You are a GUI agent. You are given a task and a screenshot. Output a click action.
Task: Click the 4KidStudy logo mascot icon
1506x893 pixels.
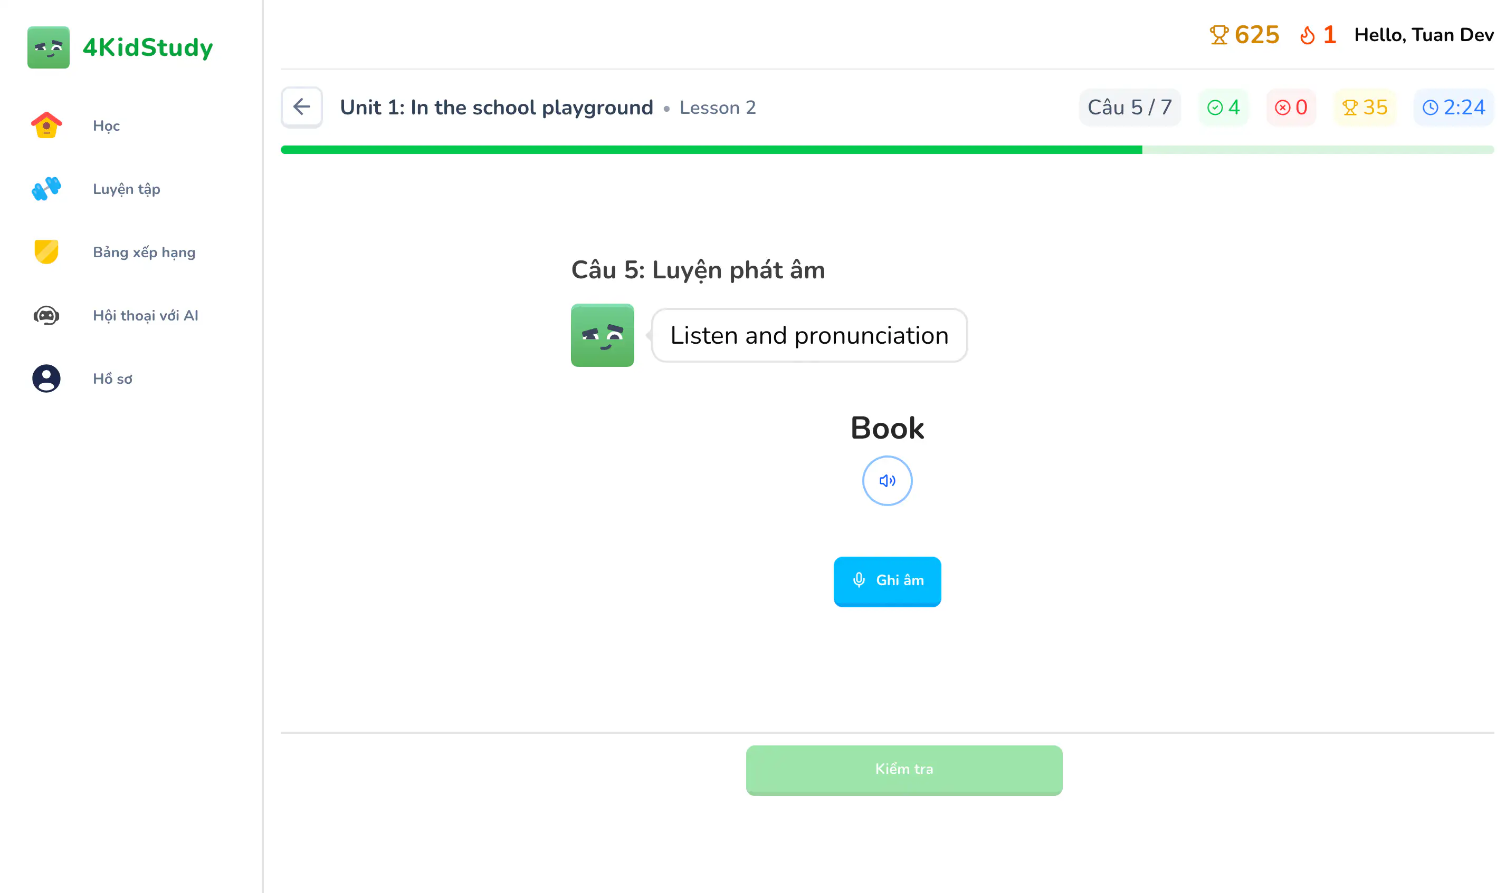pos(48,47)
